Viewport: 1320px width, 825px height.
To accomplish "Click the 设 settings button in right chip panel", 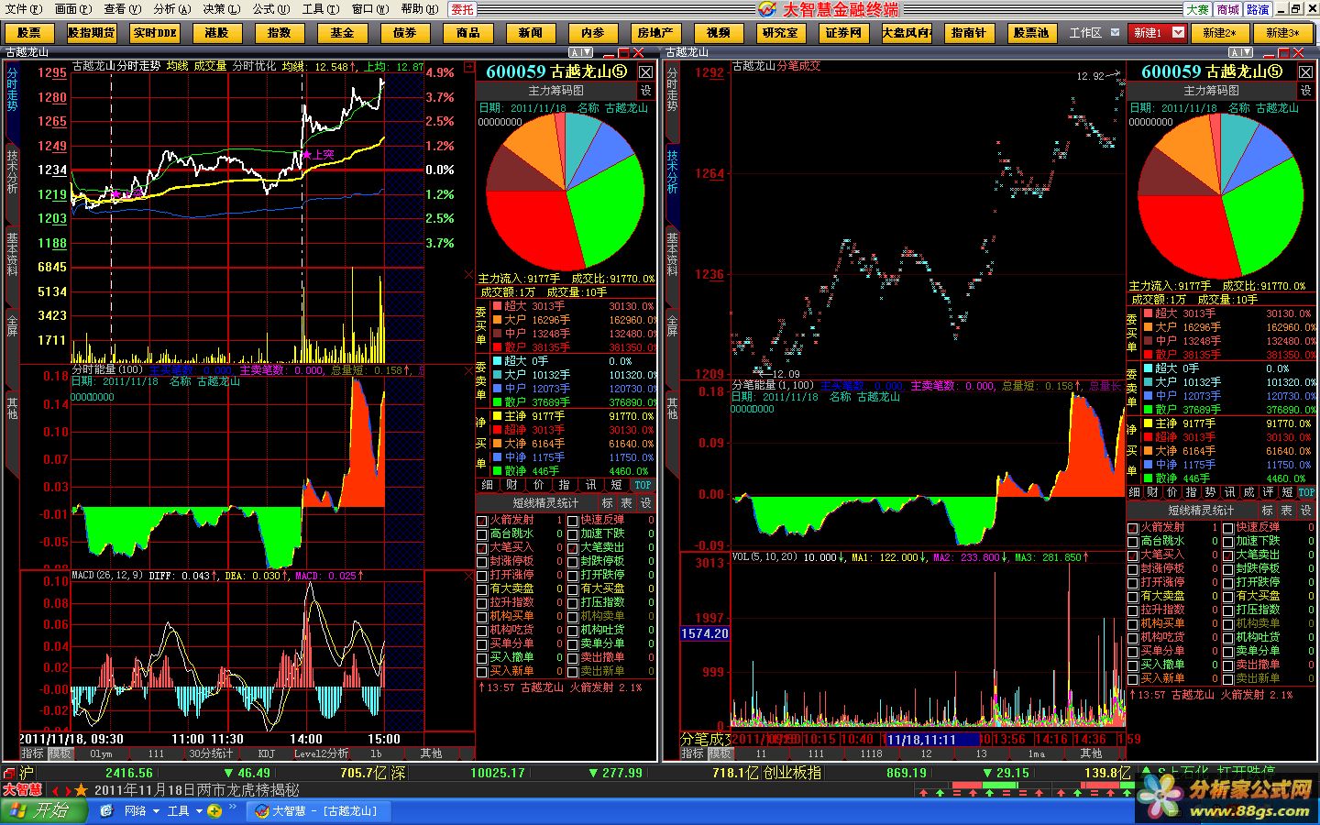I will coord(1305,91).
